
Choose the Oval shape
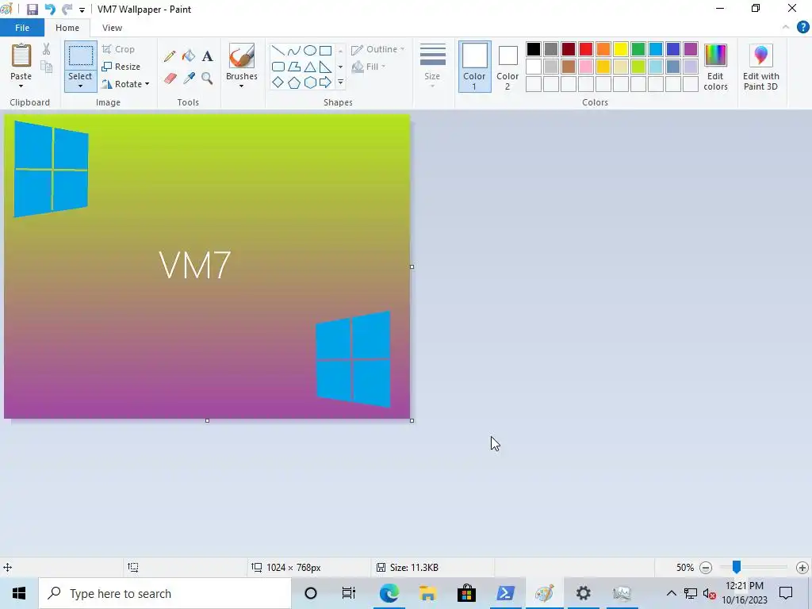pos(310,50)
